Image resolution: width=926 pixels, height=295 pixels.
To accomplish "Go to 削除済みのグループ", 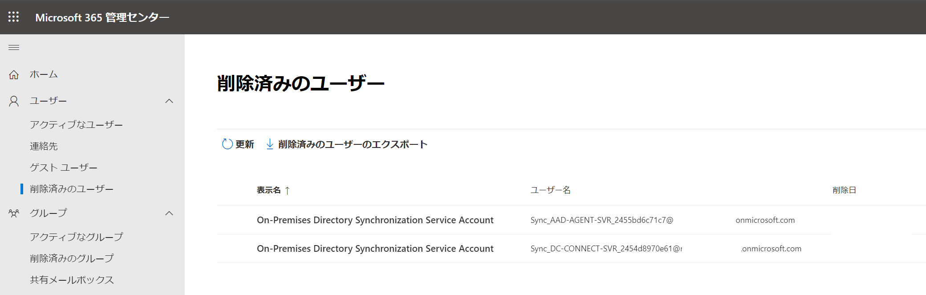I will 72,258.
